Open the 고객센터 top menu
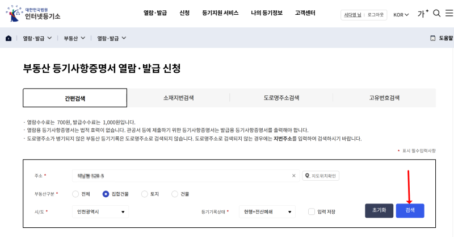454x237 pixels. pyautogui.click(x=305, y=13)
